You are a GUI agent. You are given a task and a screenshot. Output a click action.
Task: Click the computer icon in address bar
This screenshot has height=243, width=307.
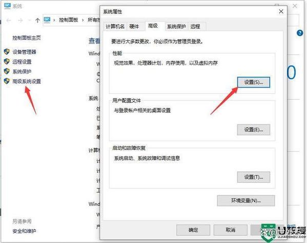pos(47,20)
